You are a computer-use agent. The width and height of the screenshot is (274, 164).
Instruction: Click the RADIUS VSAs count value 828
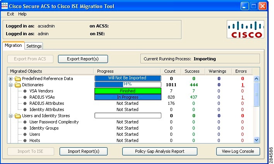coord(171,97)
